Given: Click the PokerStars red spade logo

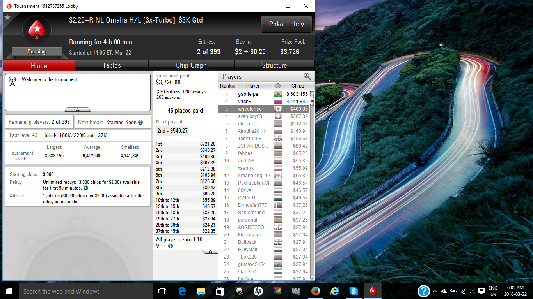Looking at the screenshot, I should coord(37,29).
